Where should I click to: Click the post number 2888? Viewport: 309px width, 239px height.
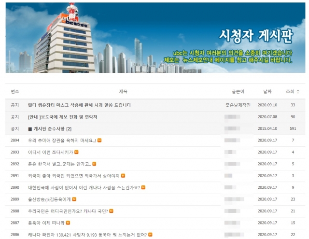pyautogui.click(x=15, y=211)
